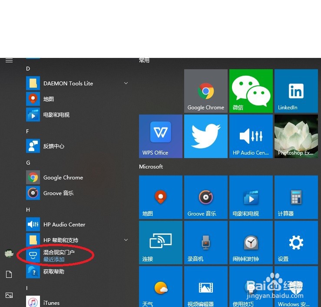Viewport: 321px width, 307px height.
Task: Open the 天气 weather tile
Action: click(x=161, y=287)
